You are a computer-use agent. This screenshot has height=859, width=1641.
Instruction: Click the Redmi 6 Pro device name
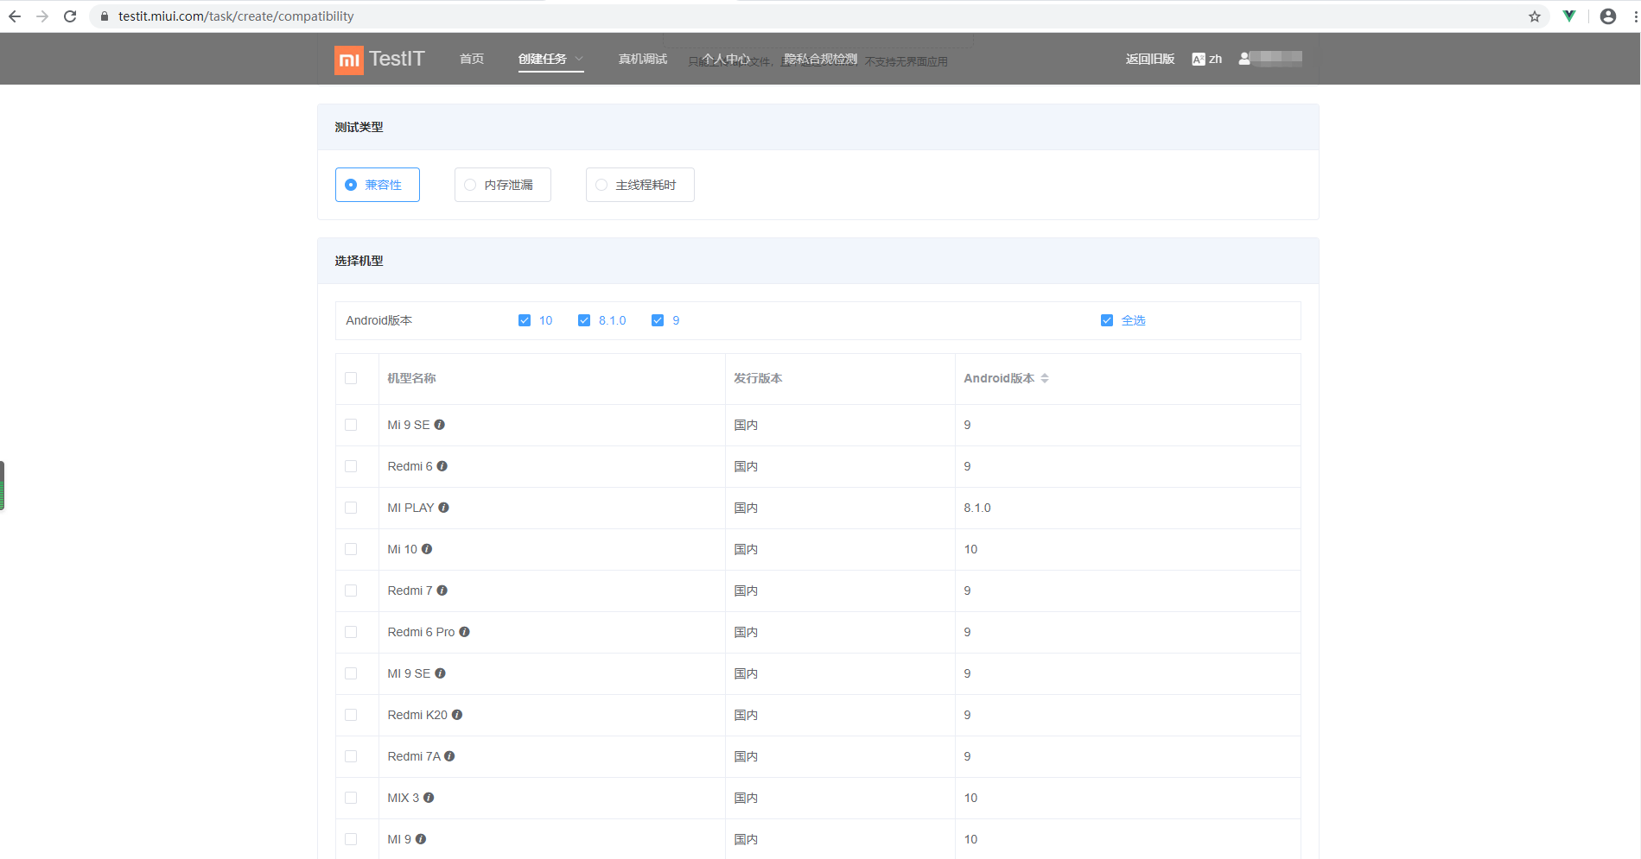click(421, 632)
